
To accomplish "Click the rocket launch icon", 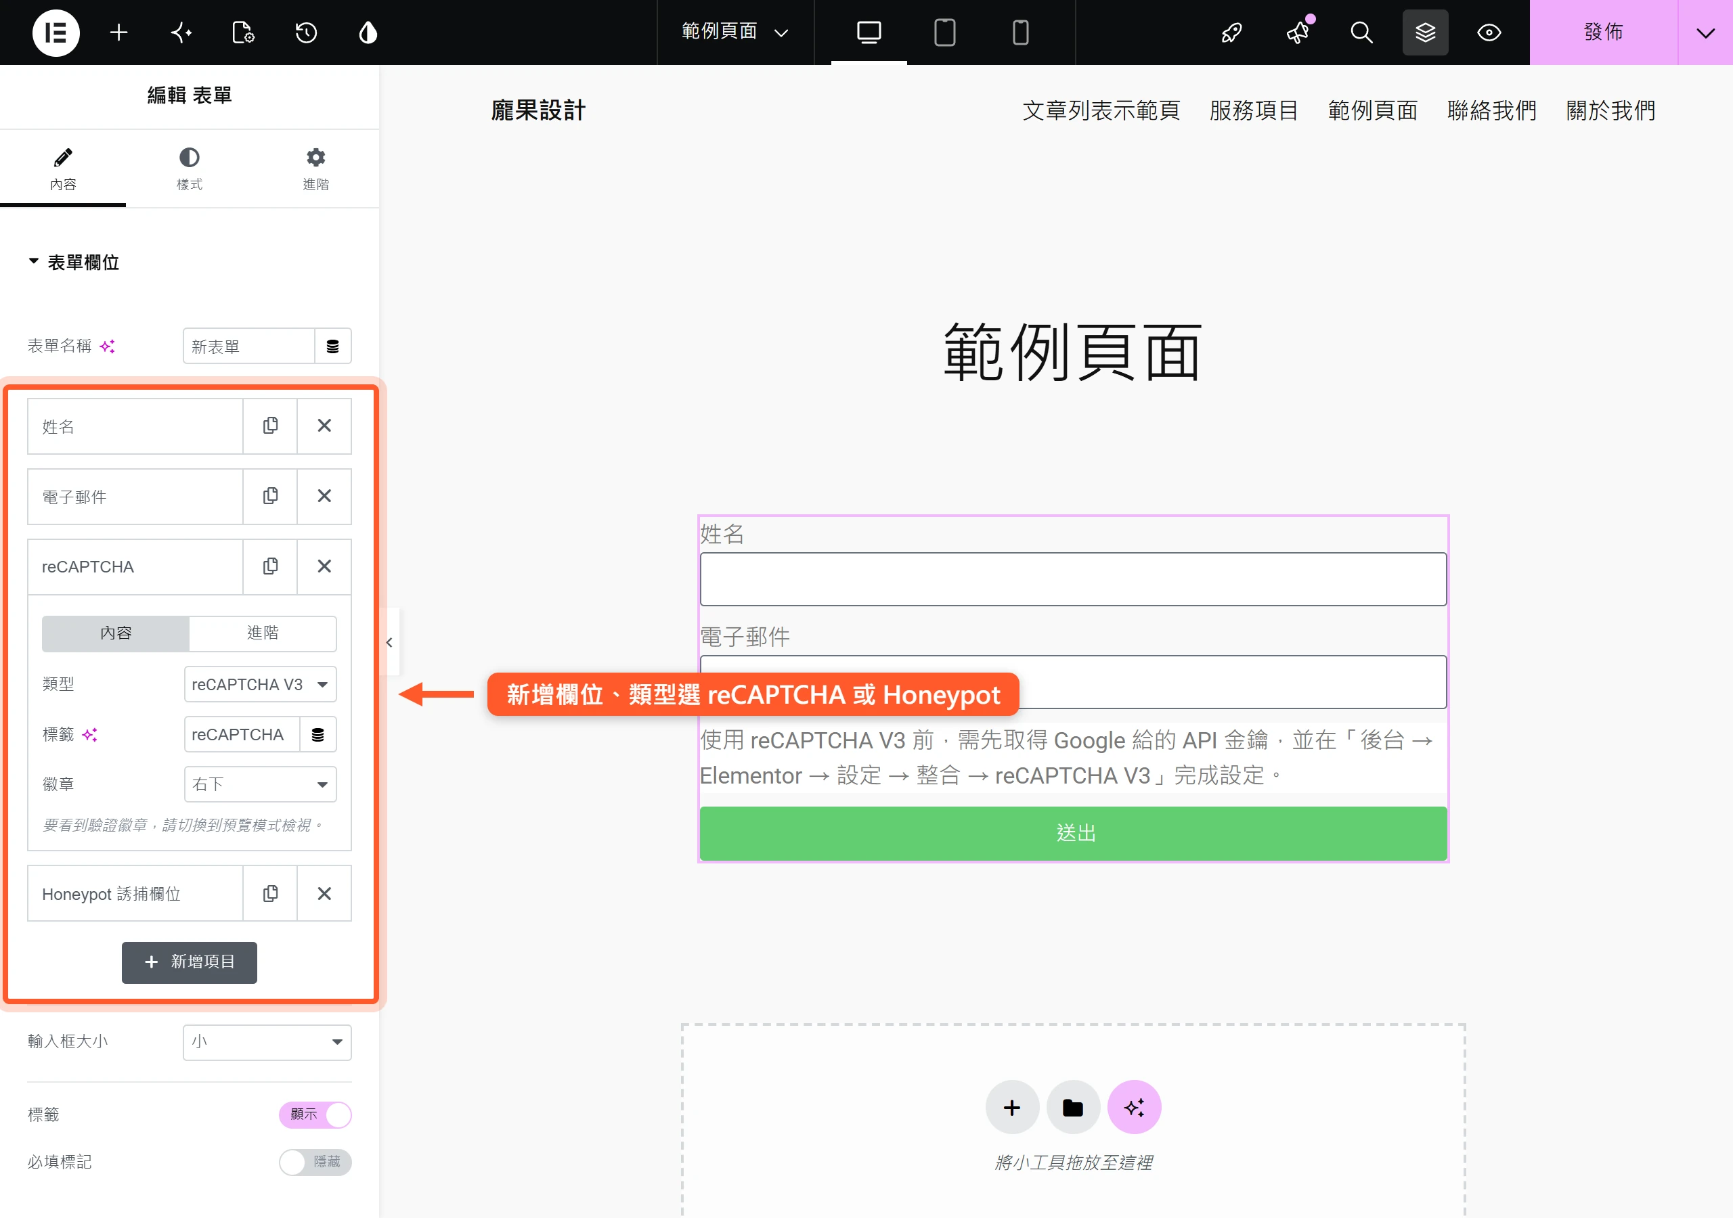I will click(1232, 32).
